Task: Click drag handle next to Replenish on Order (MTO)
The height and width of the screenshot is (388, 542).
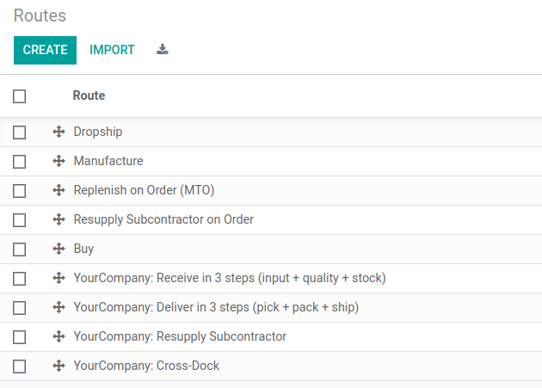Action: pos(59,191)
